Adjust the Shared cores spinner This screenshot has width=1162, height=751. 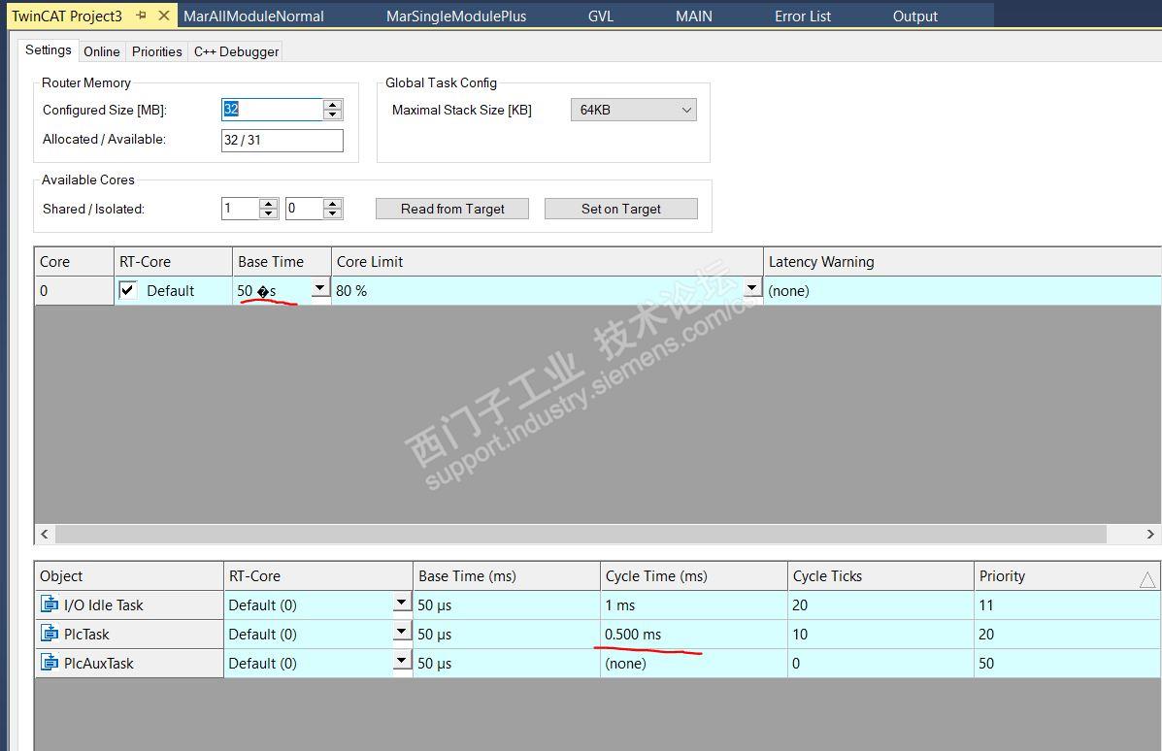tap(269, 208)
